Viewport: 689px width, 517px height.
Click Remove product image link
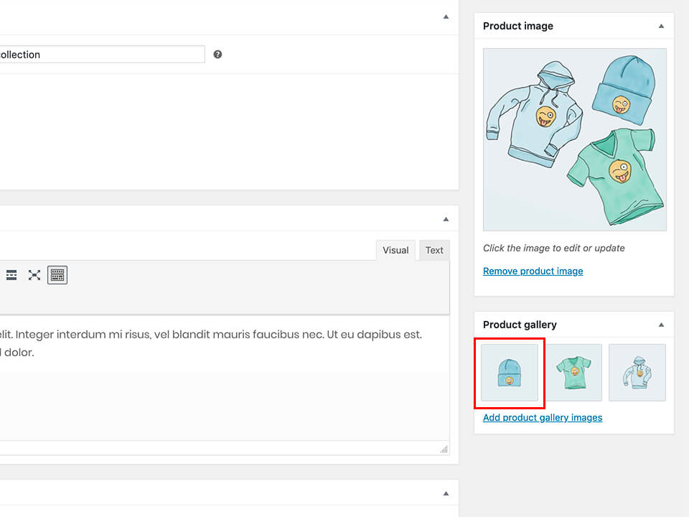tap(533, 271)
